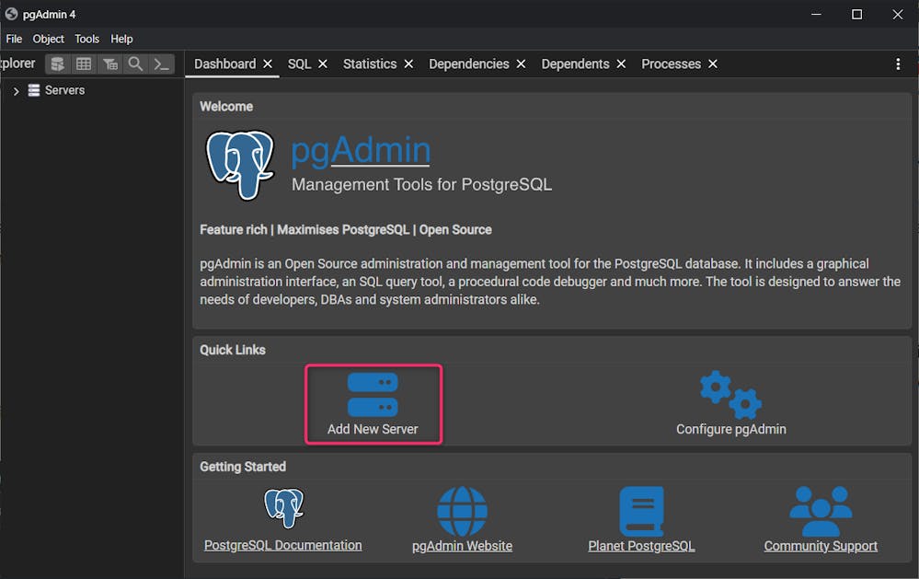Viewport: 919px width, 579px height.
Task: Switch to the Dashboard tab
Action: (225, 64)
